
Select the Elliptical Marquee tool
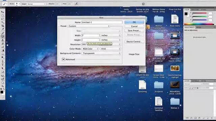click(2, 15)
